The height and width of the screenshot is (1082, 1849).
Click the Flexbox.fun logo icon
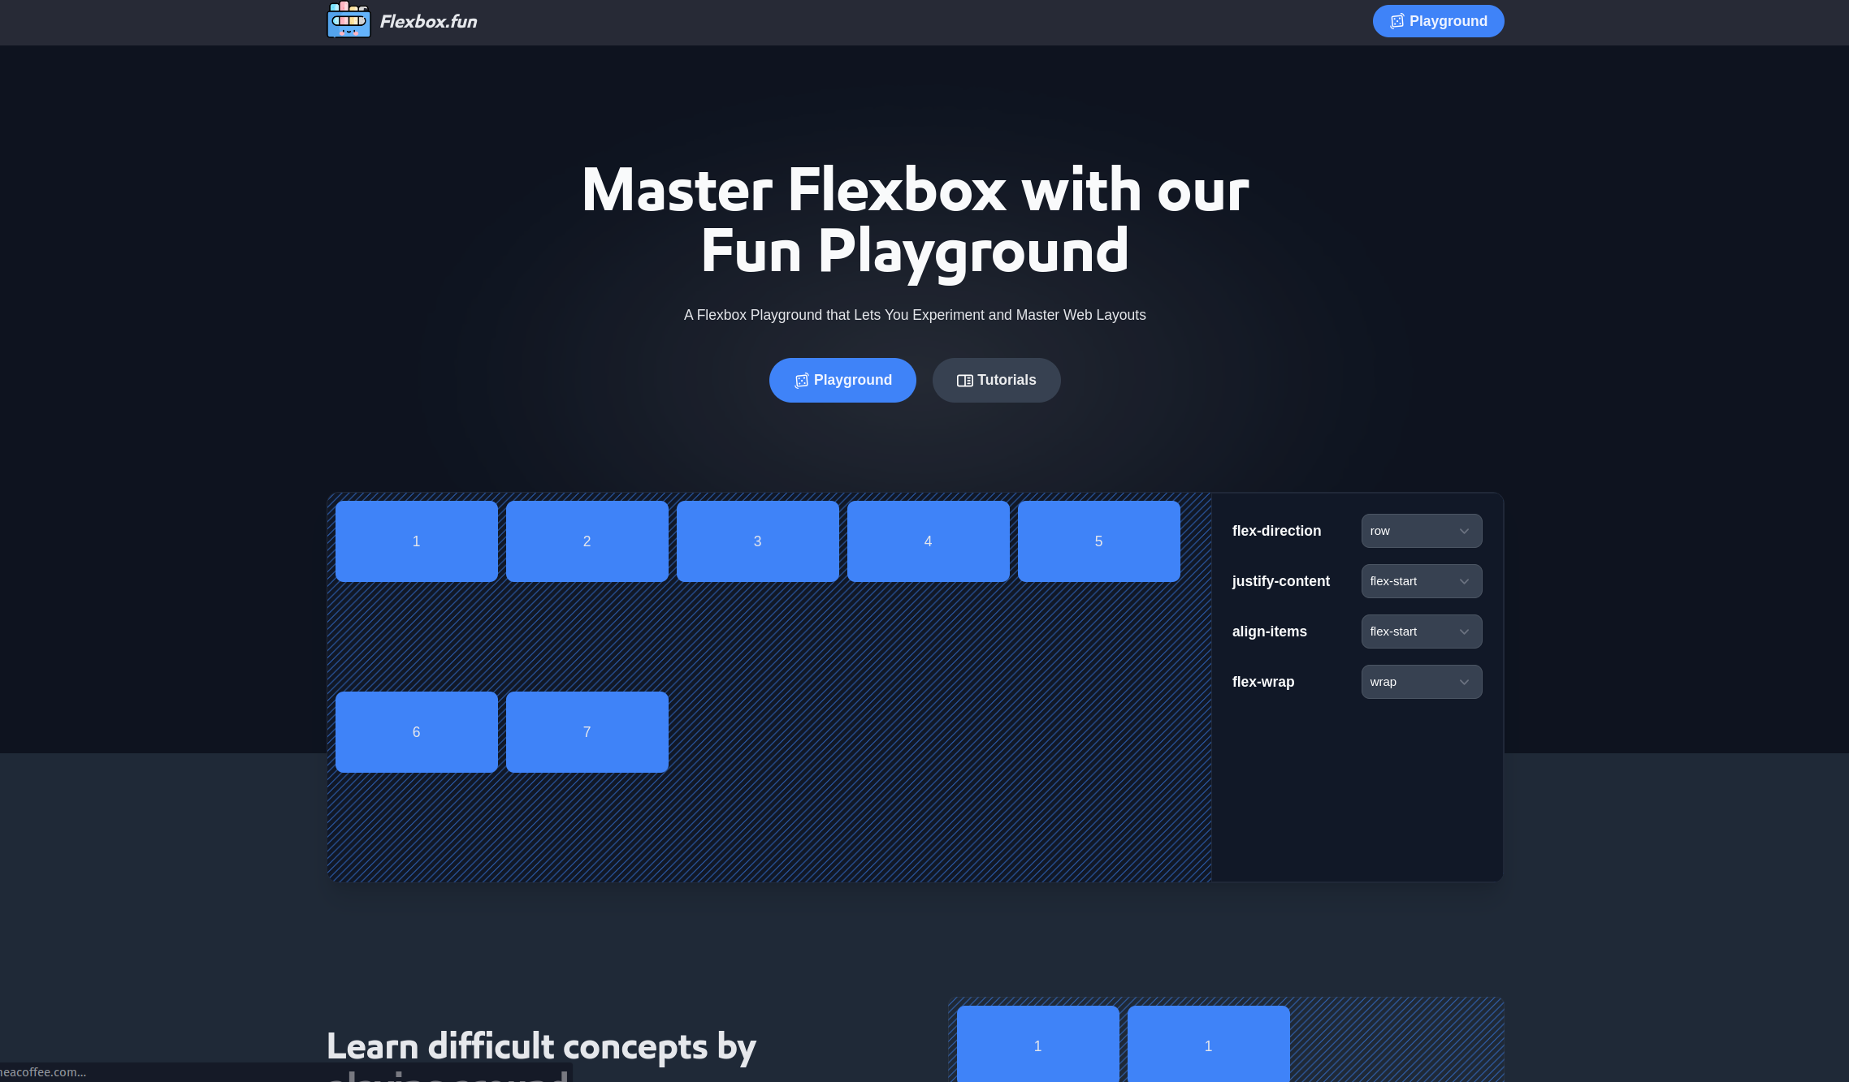(347, 19)
